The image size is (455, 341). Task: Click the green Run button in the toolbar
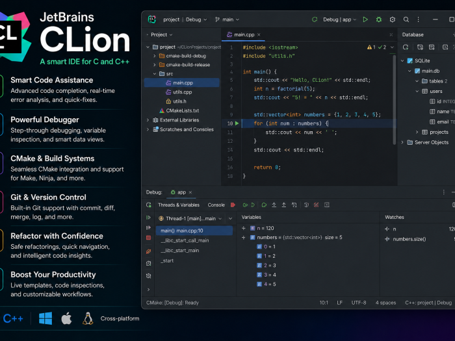click(365, 19)
